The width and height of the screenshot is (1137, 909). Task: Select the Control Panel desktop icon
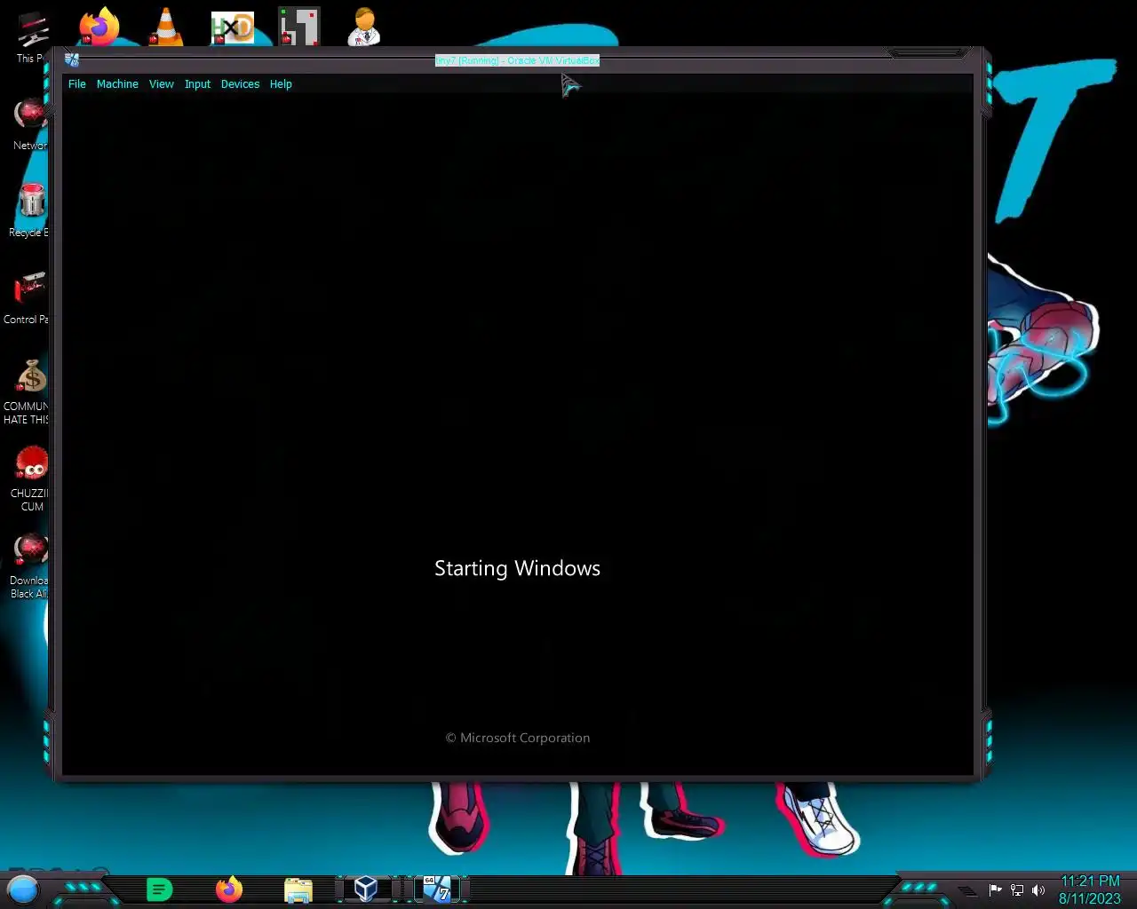pyautogui.click(x=28, y=297)
